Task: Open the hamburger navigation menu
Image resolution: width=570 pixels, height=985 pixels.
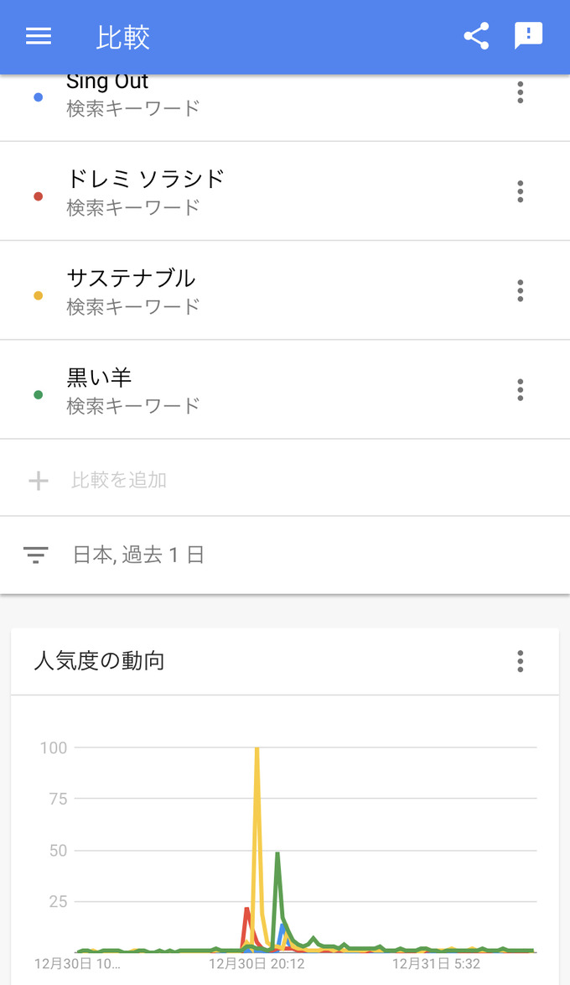Action: [x=39, y=36]
